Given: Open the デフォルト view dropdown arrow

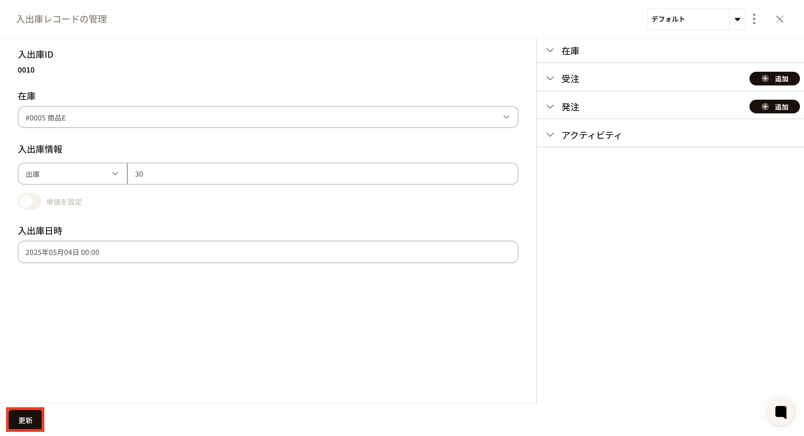Looking at the screenshot, I should click(x=737, y=19).
